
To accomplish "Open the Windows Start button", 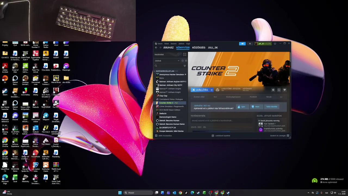I will 120,193.
